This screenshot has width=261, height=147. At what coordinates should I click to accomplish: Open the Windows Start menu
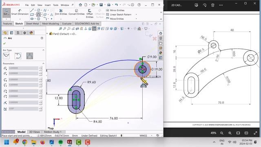coord(7,142)
